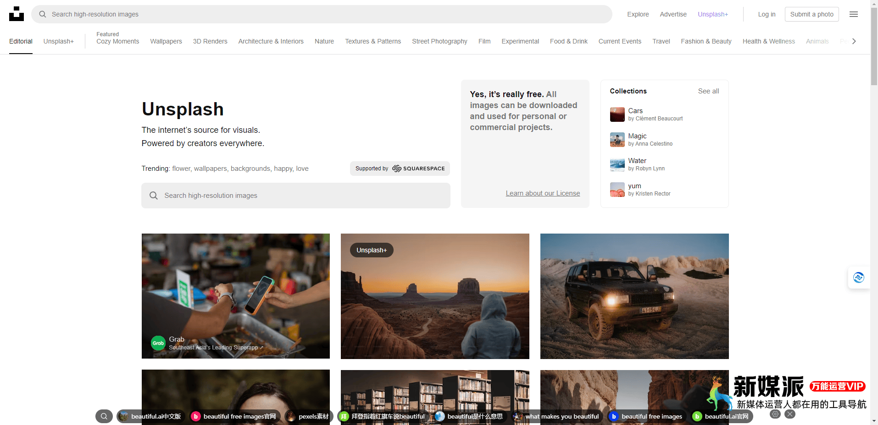Image resolution: width=878 pixels, height=425 pixels.
Task: Click the Submit a photo button
Action: [811, 14]
